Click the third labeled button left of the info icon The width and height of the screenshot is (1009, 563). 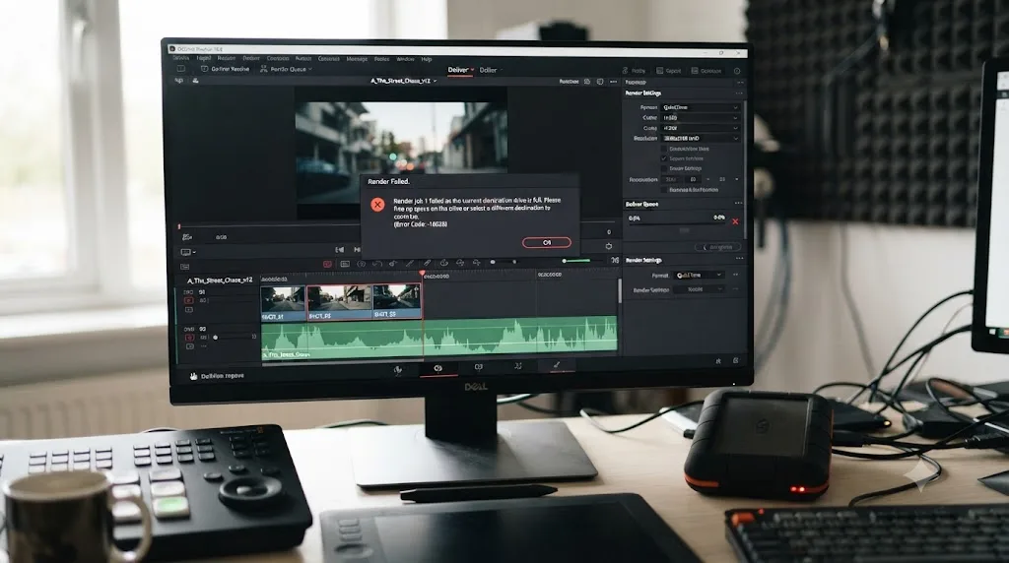[x=706, y=71]
